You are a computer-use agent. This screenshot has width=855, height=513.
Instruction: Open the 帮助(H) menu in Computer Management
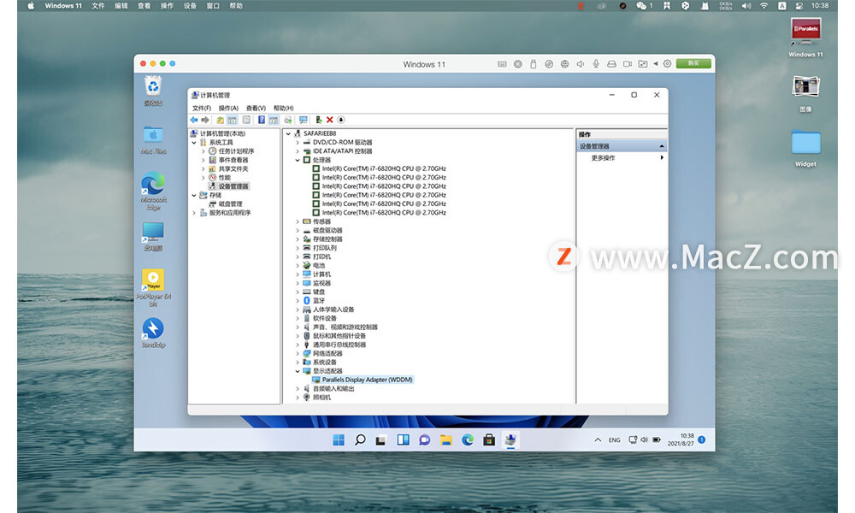(283, 108)
